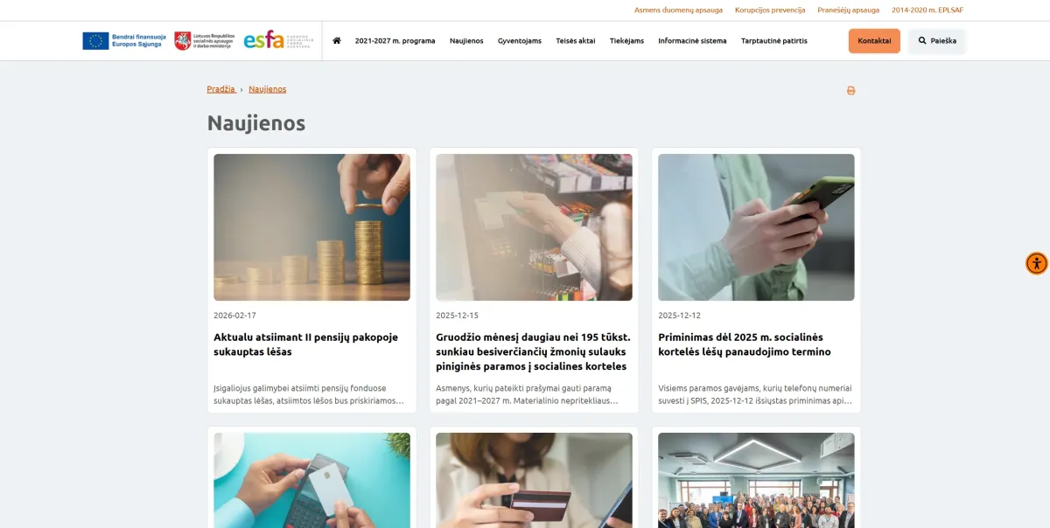Go to Tarptautinė patirtis menu
Screen dimensions: 1050x528
774,40
